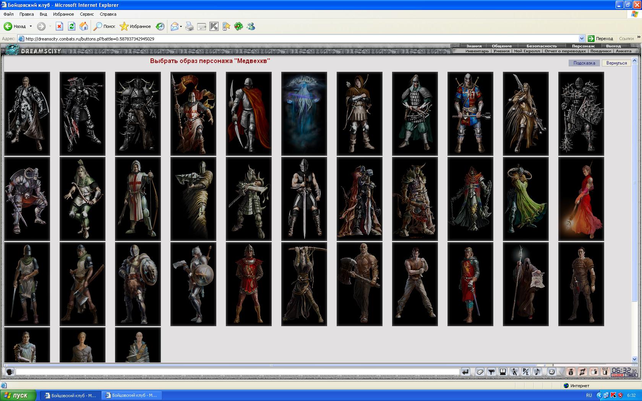Open the Мой Скролл link

click(x=527, y=51)
